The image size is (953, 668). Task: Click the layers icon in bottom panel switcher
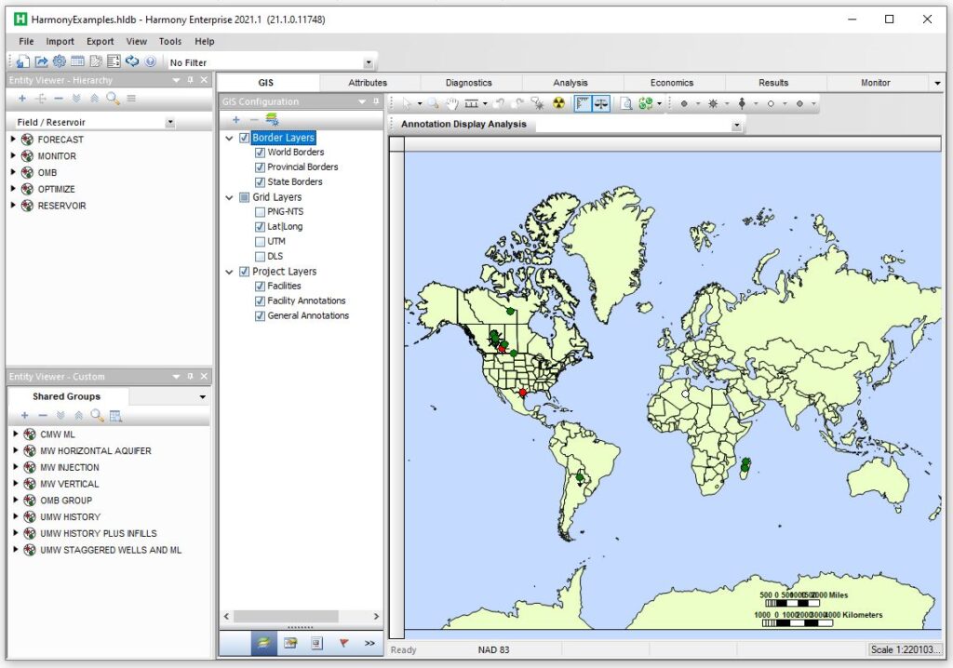[x=263, y=643]
